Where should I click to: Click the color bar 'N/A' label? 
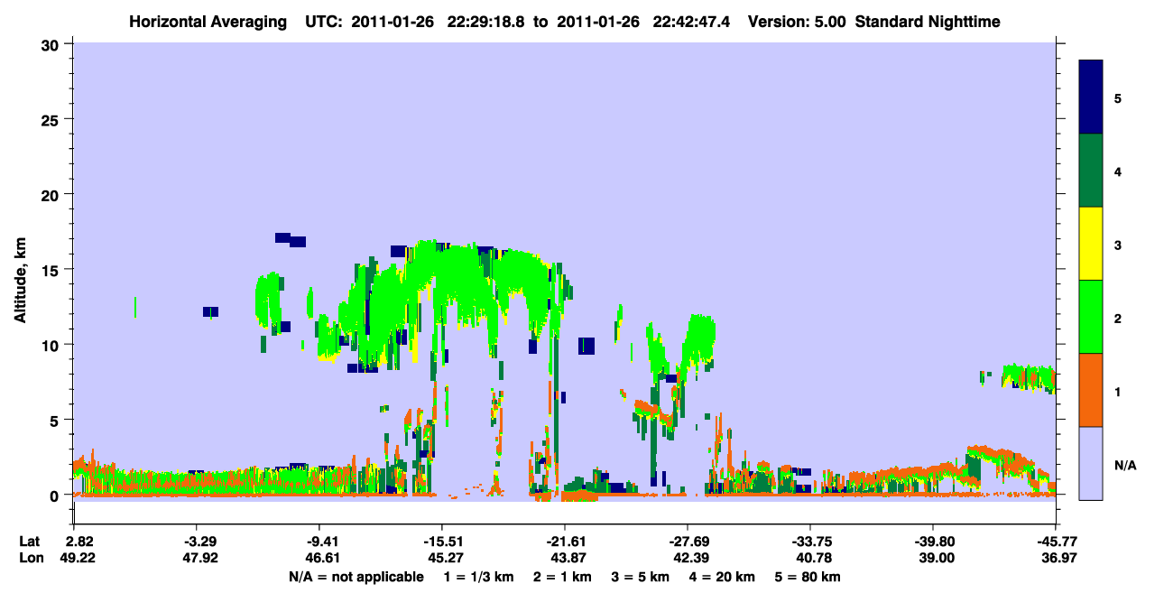(1124, 465)
